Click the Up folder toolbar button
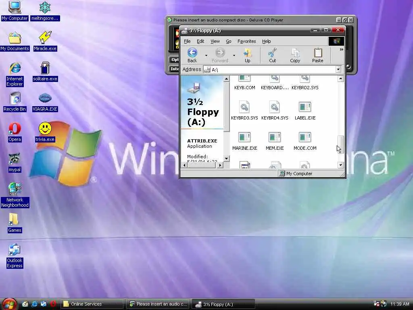 click(x=247, y=55)
